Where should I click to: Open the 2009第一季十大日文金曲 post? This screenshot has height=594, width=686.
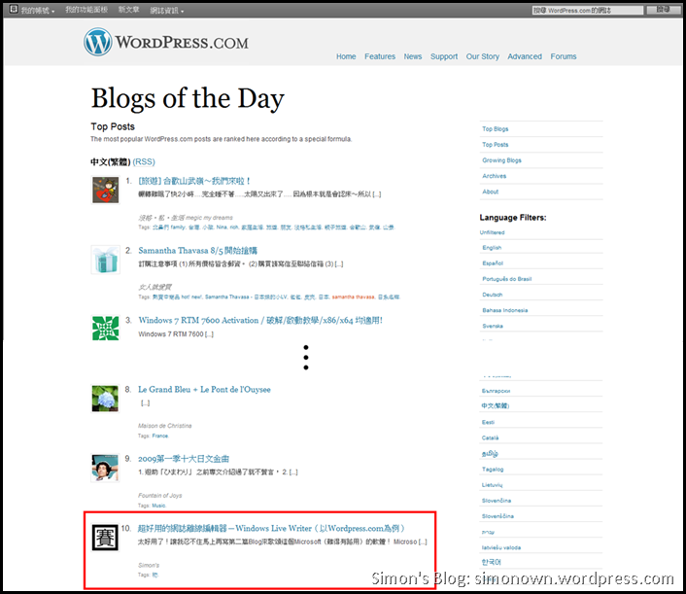pos(184,458)
